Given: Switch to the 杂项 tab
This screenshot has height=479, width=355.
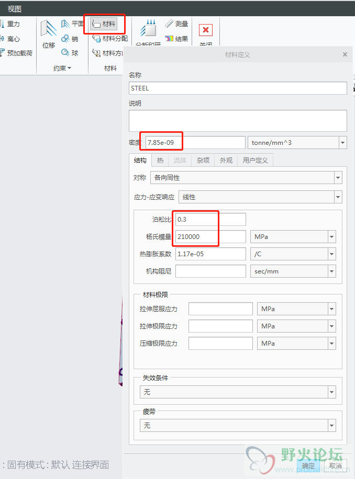Looking at the screenshot, I should tap(203, 161).
